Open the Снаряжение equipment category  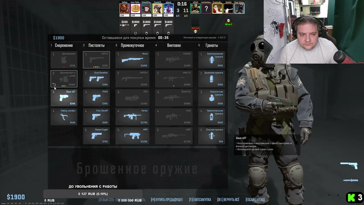click(x=64, y=46)
